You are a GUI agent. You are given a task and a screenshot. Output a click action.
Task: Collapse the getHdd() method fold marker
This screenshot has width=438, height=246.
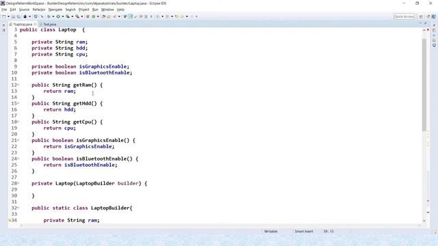[x=18, y=103]
